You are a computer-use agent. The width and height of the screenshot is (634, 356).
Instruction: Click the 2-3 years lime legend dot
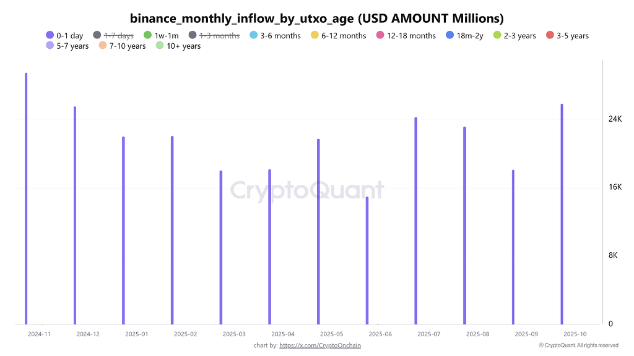click(497, 36)
